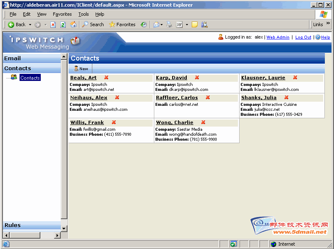
Task: Open the Neihaus, Alex contact
Action: tap(89, 98)
